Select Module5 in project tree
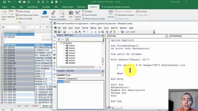This screenshot has height=111, width=198. pos(72,55)
